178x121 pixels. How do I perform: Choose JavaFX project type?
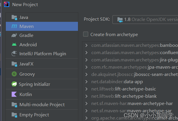coord(42,64)
